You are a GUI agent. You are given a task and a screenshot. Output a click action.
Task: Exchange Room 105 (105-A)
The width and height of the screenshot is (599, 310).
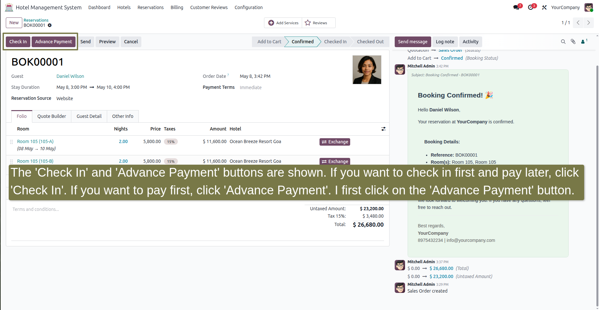[335, 142]
